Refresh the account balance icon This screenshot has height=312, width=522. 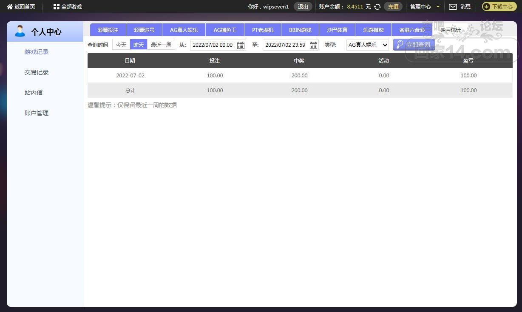coord(377,7)
